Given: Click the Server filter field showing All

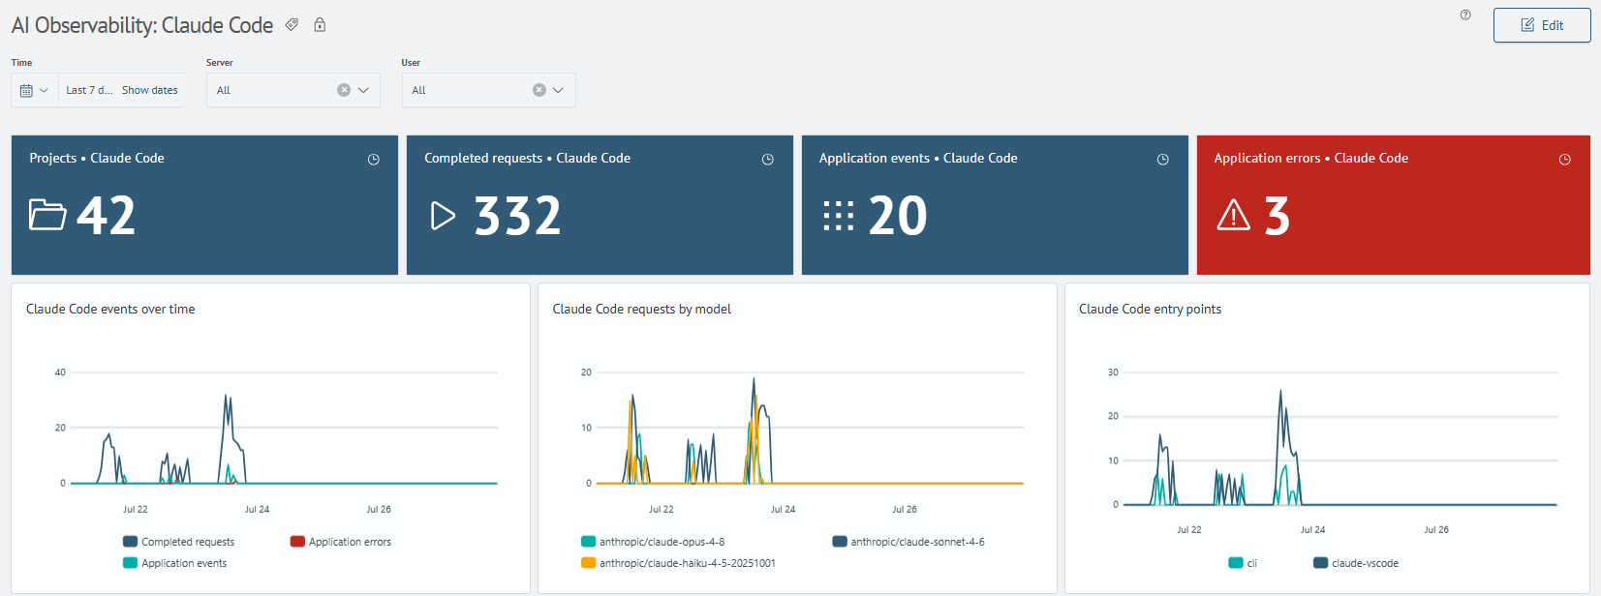Looking at the screenshot, I should coord(293,90).
